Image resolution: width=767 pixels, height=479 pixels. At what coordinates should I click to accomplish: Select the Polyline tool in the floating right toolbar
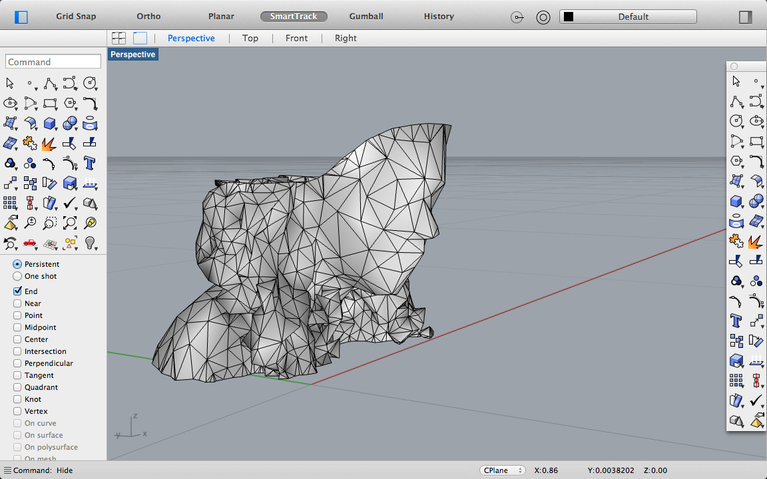(x=736, y=102)
